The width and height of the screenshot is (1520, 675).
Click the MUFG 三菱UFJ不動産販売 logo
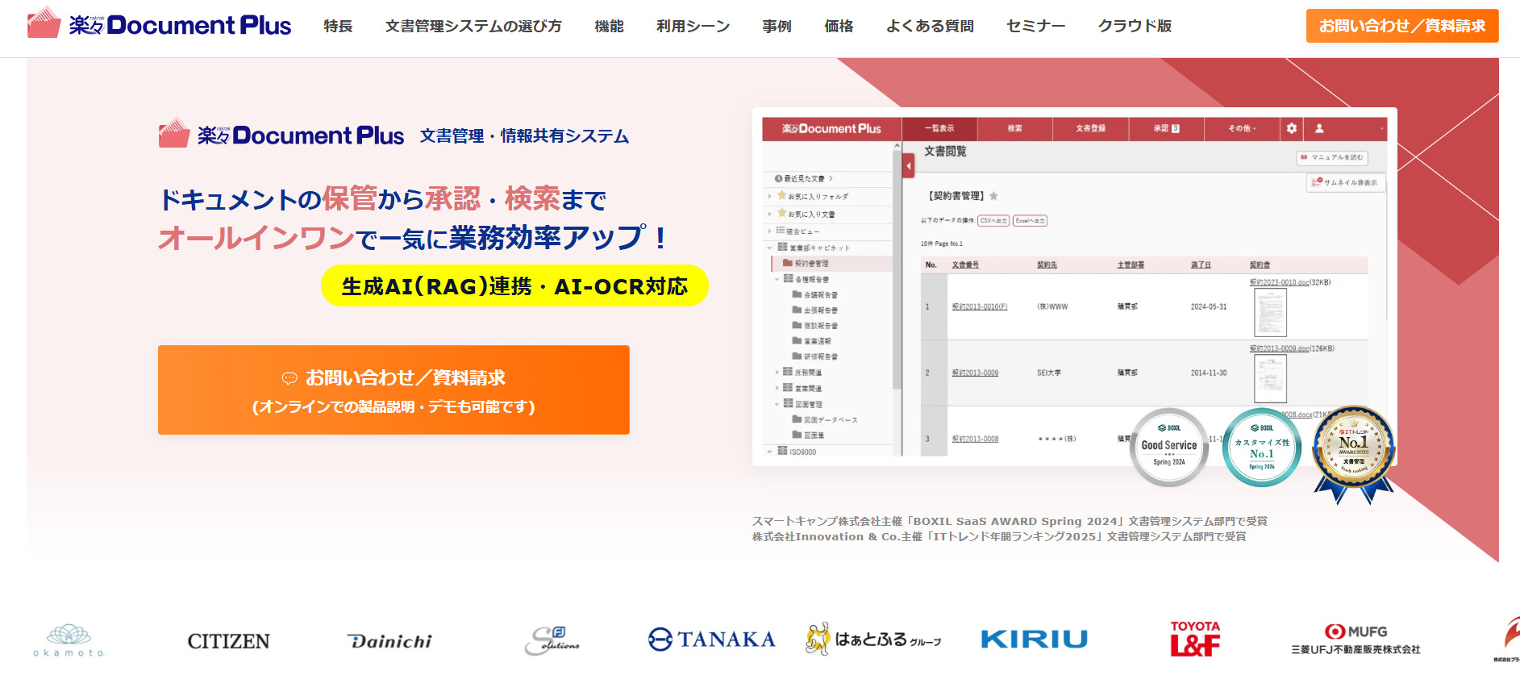tap(1356, 640)
